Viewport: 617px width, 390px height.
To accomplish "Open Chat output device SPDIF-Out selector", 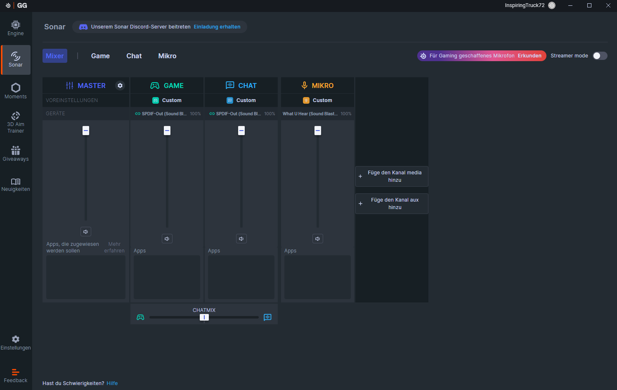I will 242,114.
